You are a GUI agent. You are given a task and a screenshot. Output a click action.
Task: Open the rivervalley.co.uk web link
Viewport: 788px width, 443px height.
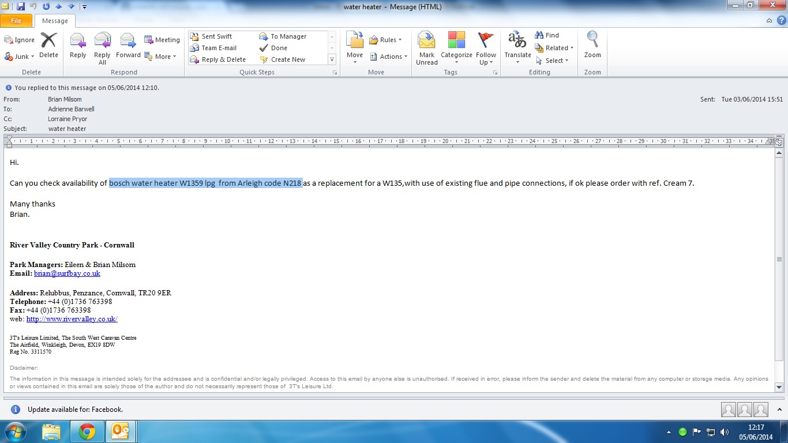pyautogui.click(x=72, y=319)
